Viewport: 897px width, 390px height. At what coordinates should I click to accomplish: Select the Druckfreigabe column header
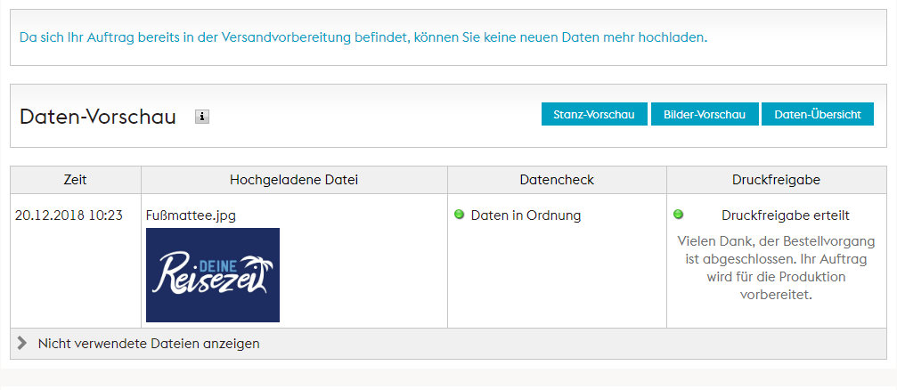pyautogui.click(x=776, y=180)
